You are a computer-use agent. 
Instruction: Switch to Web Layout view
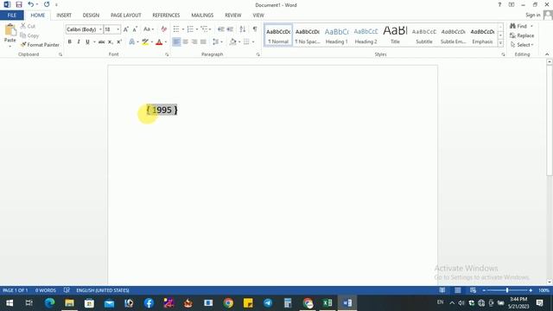[473, 290]
